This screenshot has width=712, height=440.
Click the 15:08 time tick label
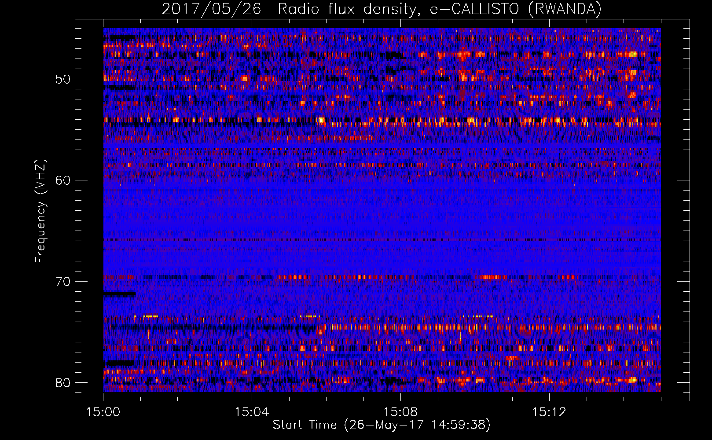click(400, 412)
